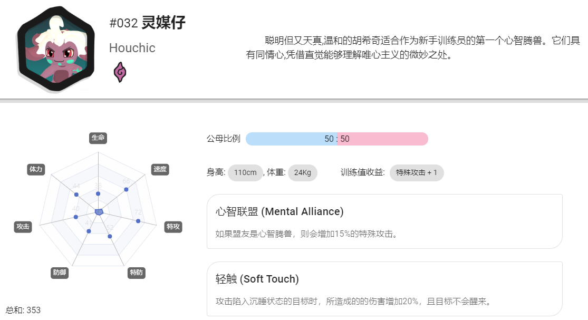Click the 特殊攻击 + 1 training yield chip
Screen dimensions: 588x320
pos(417,173)
